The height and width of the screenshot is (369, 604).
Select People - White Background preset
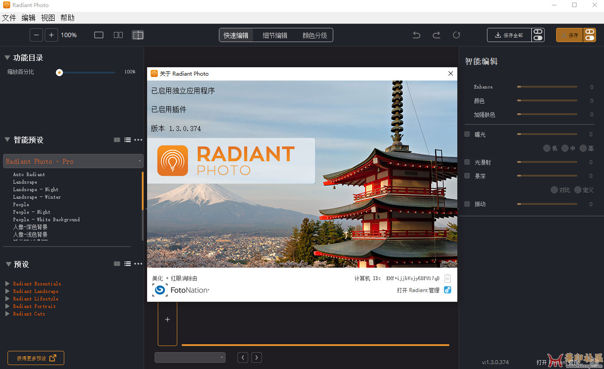click(x=47, y=219)
